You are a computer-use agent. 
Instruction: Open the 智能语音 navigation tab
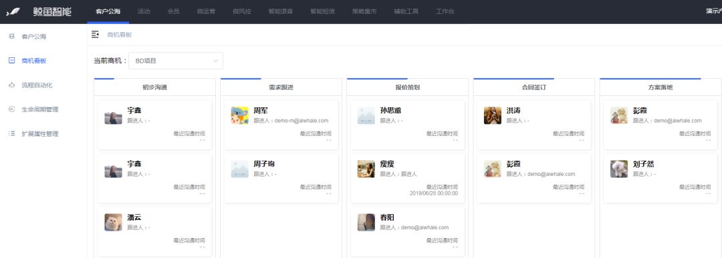pos(280,11)
